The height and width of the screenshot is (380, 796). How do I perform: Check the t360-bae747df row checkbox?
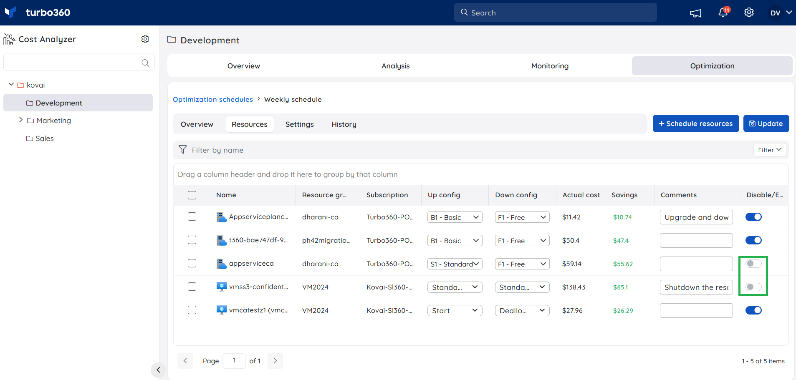tap(192, 240)
